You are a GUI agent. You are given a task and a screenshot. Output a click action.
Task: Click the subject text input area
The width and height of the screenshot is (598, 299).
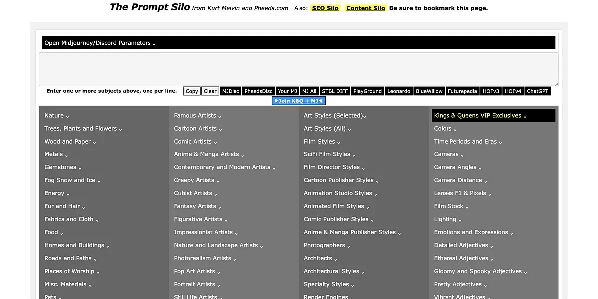[298, 69]
